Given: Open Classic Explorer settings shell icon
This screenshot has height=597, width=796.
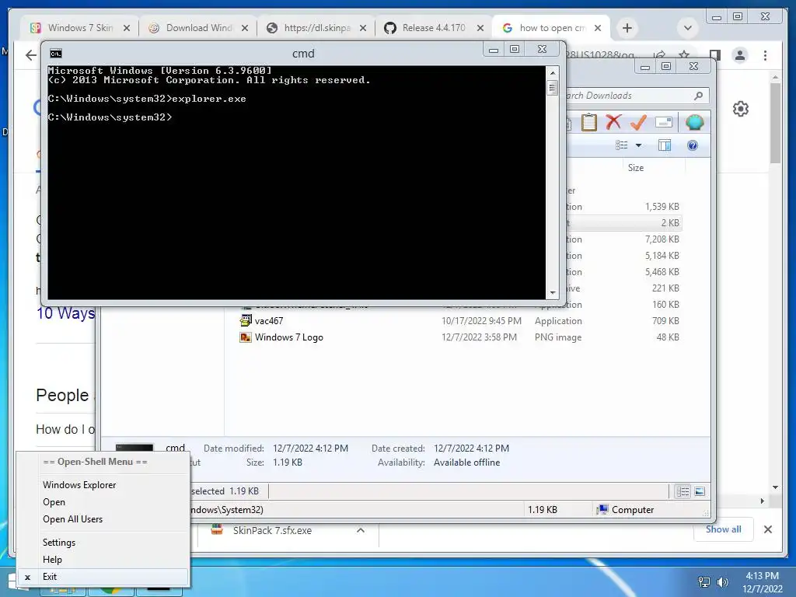Looking at the screenshot, I should click(x=694, y=122).
